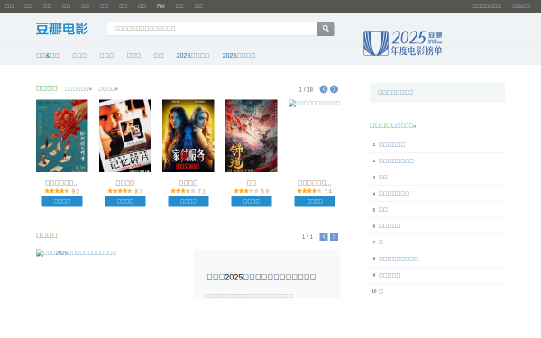
Task: Click the 5.9 rating score
Action: [265, 191]
